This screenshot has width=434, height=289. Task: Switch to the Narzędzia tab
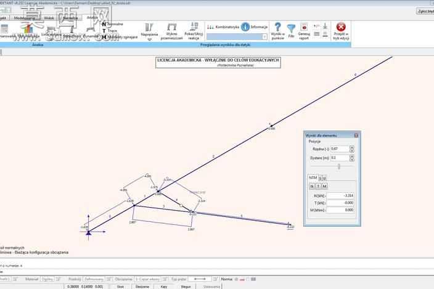(x=70, y=18)
